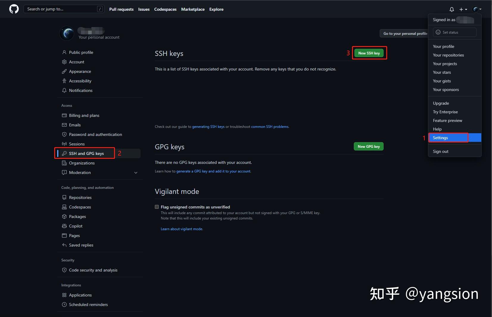Open the plus create-new dropdown
This screenshot has width=492, height=317.
(463, 9)
